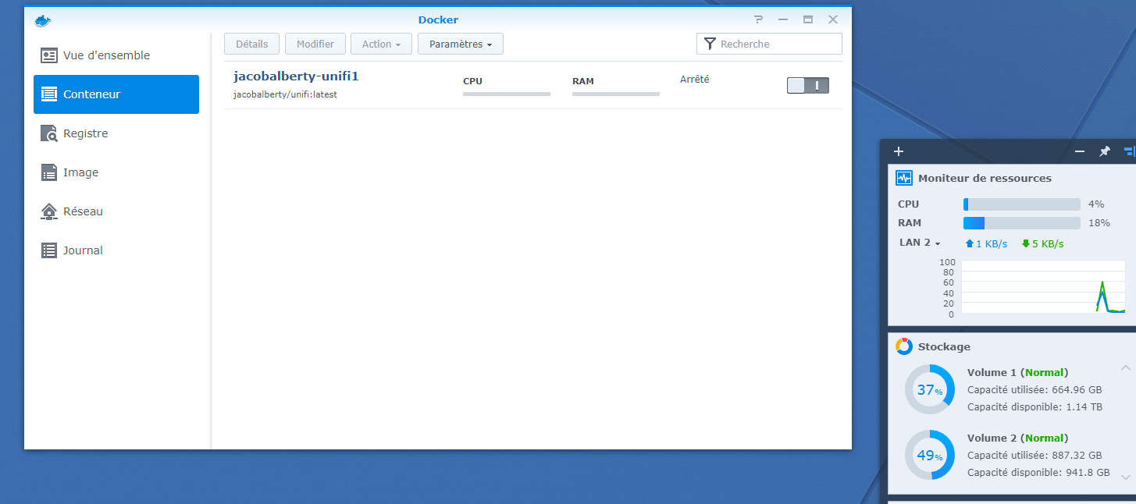
Task: Pin the widget panel
Action: pos(1104,151)
